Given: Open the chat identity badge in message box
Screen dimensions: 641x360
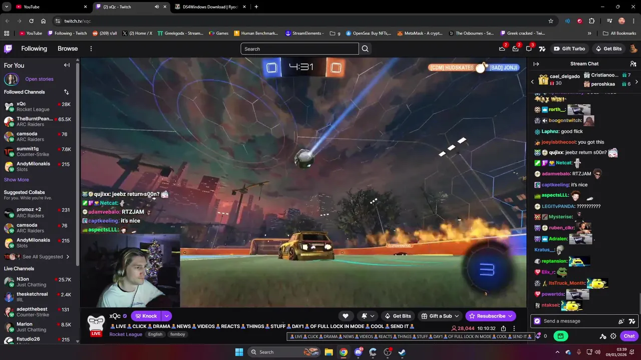Looking at the screenshot, I should tap(537, 321).
